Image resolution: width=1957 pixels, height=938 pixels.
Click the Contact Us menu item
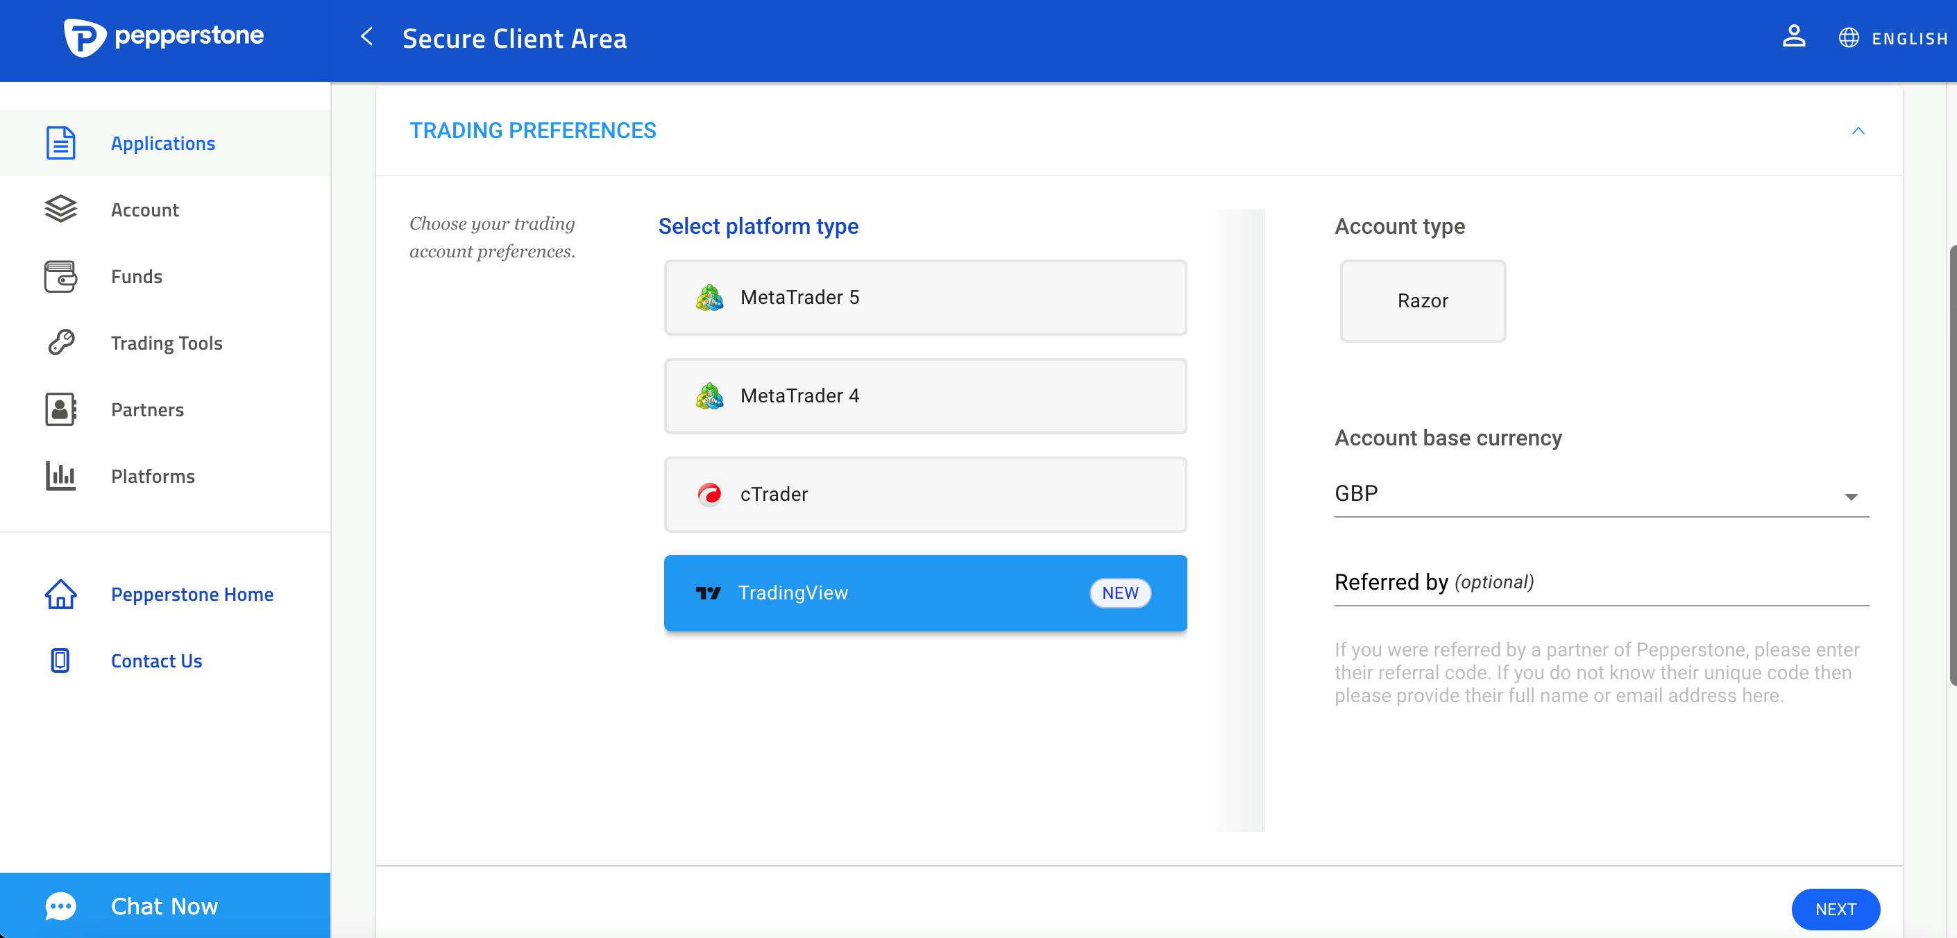pyautogui.click(x=156, y=661)
